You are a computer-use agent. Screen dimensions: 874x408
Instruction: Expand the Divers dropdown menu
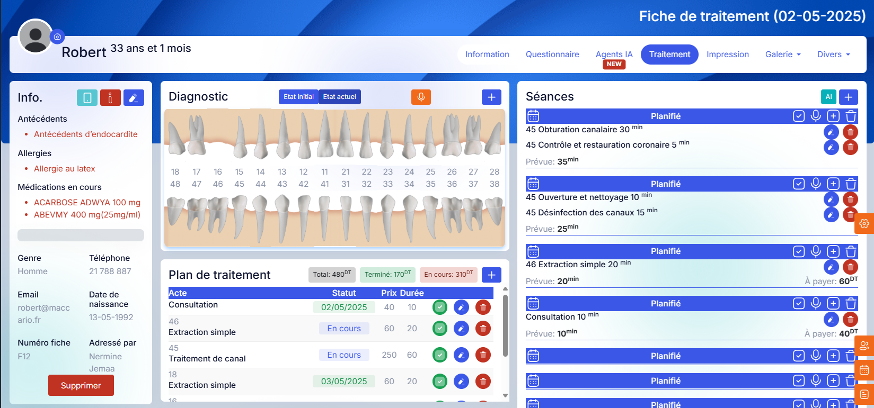click(x=833, y=55)
